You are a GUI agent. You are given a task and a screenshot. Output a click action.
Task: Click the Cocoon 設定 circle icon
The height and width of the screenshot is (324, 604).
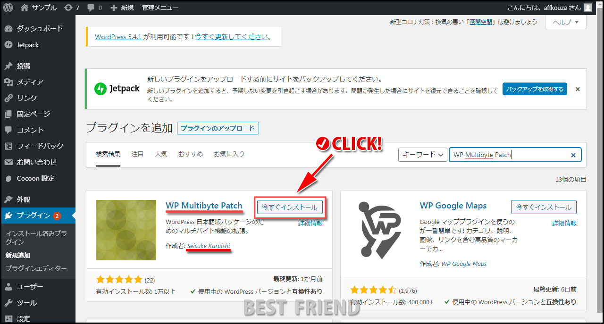[8, 178]
